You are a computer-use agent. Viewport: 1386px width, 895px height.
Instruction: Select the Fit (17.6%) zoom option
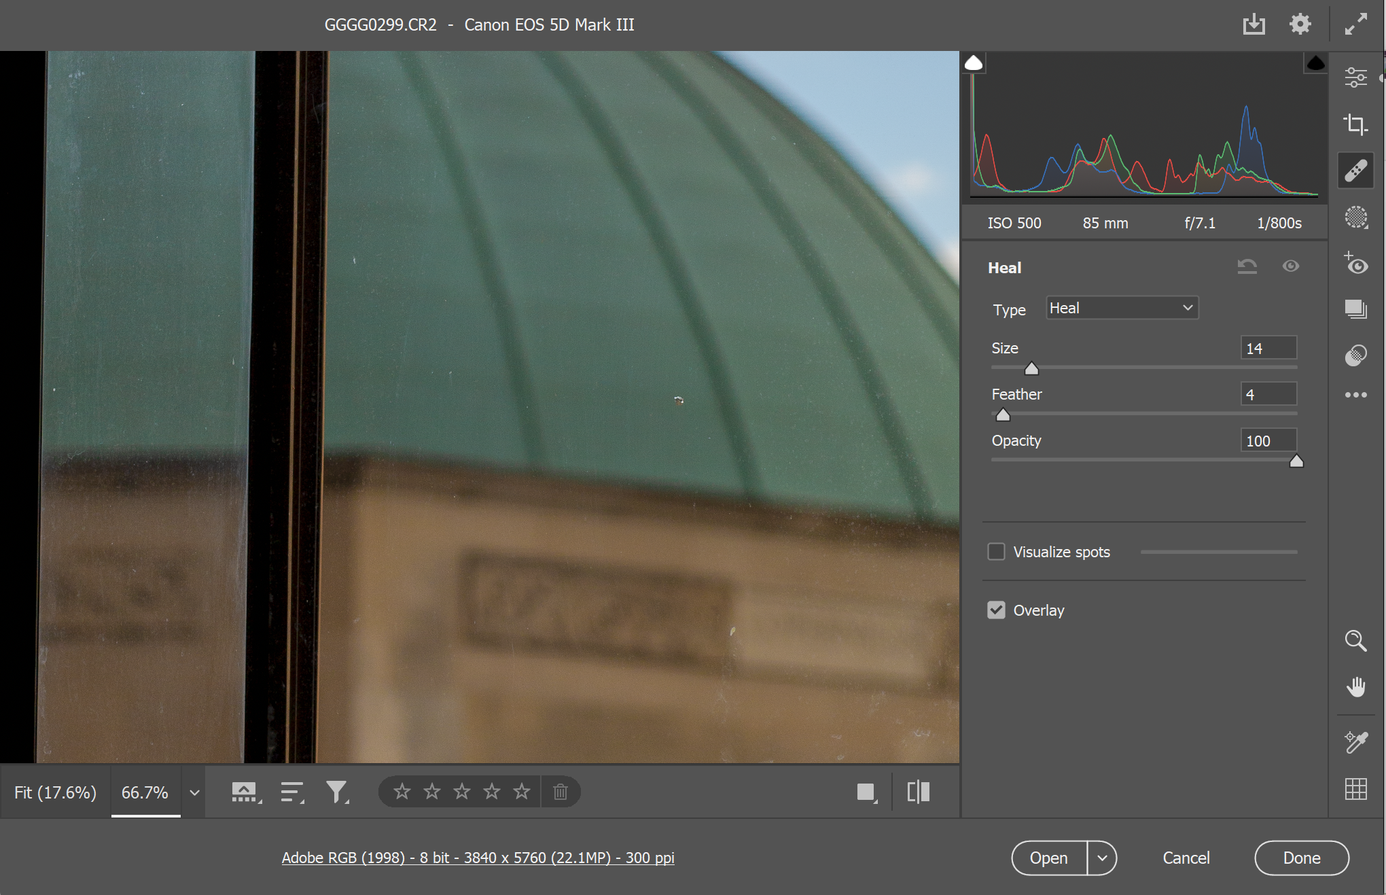55,792
